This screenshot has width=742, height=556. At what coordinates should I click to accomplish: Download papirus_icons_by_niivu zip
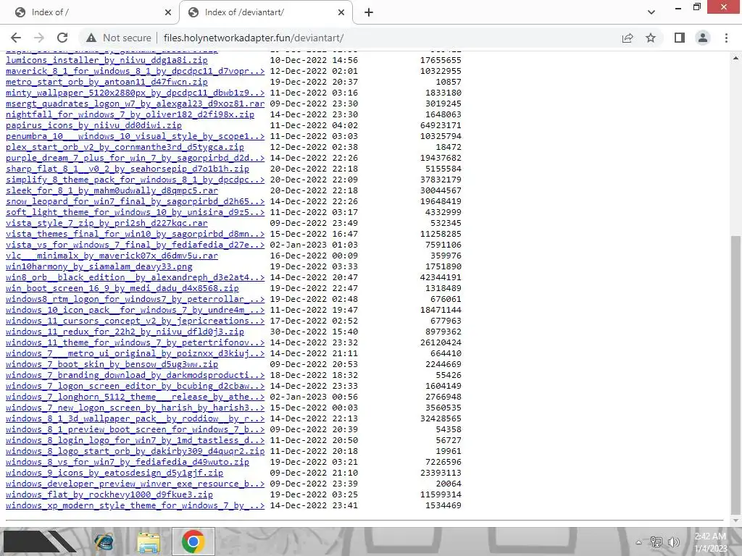(x=93, y=125)
